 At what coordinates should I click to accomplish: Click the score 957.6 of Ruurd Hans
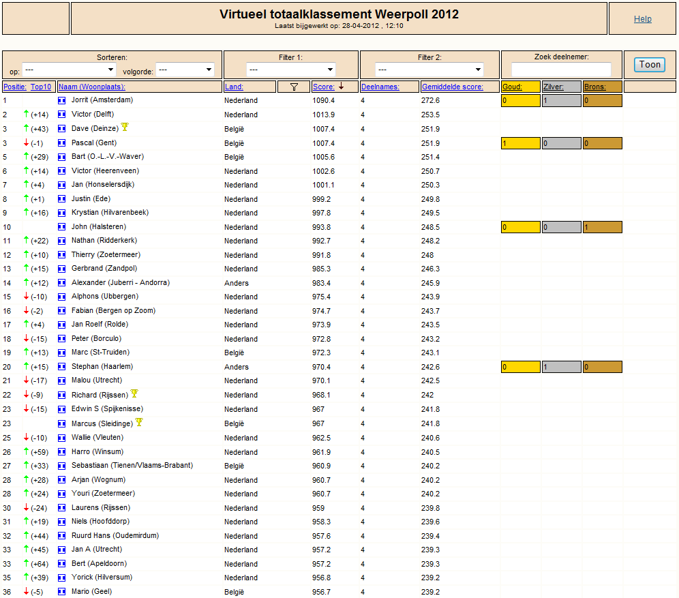(321, 536)
